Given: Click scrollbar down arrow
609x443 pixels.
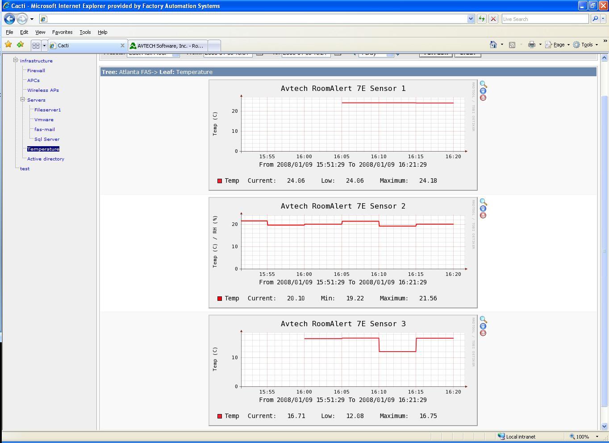Looking at the screenshot, I should (x=605, y=426).
